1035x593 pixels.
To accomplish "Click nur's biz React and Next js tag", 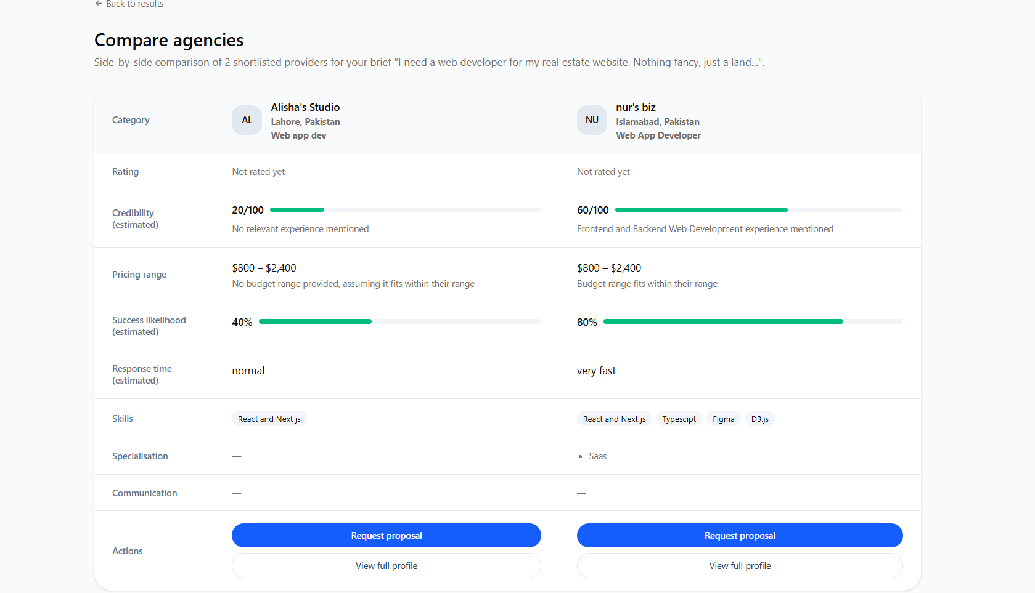I will [614, 419].
